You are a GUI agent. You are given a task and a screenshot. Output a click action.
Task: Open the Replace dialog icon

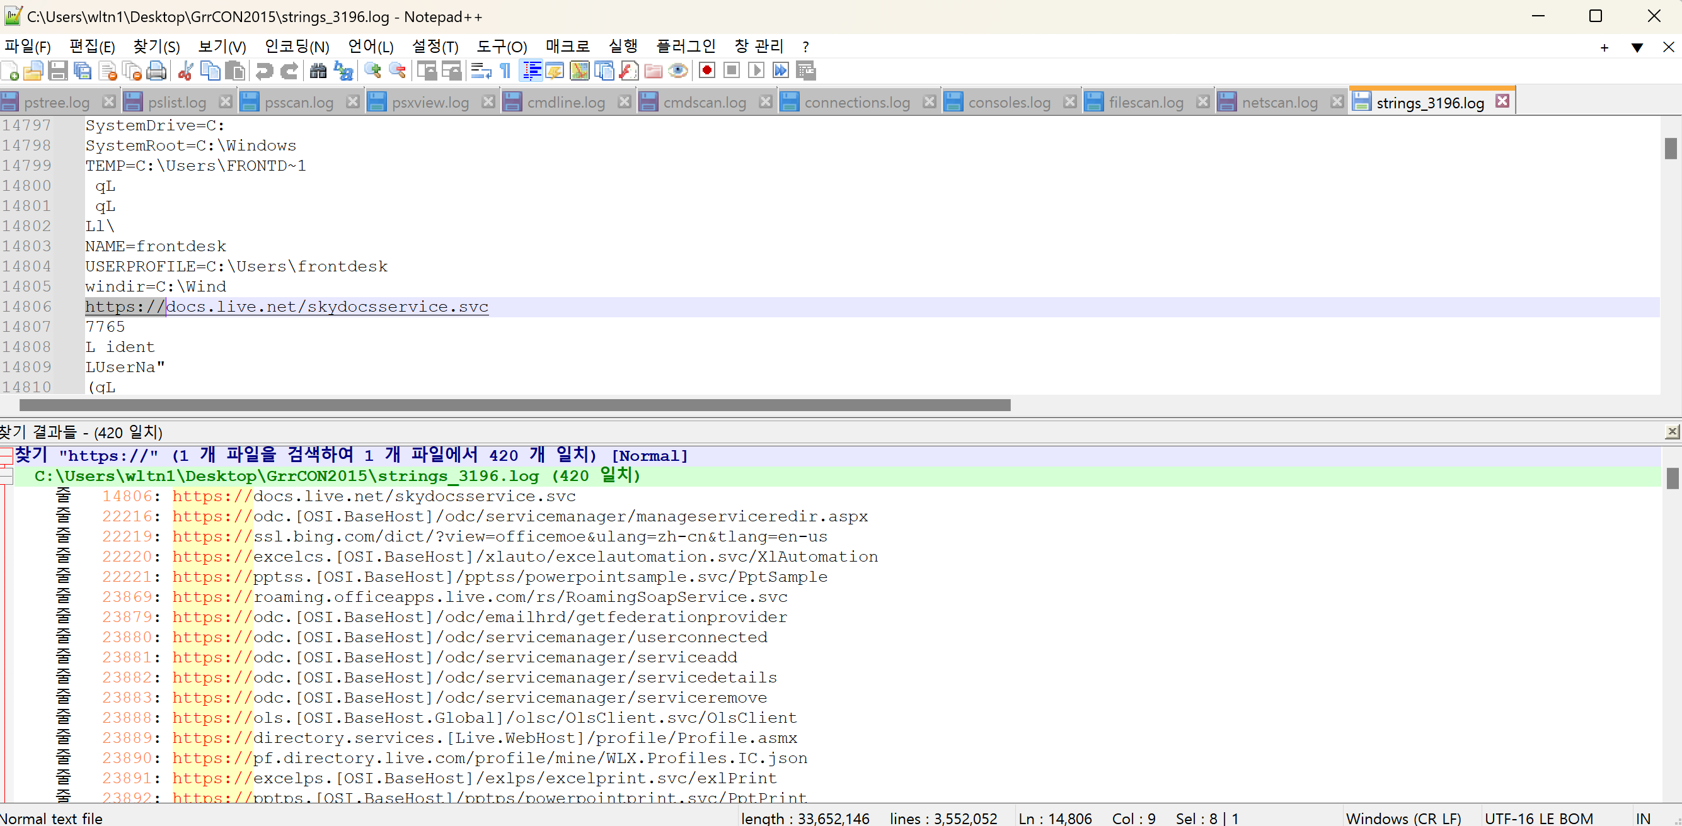tap(343, 71)
